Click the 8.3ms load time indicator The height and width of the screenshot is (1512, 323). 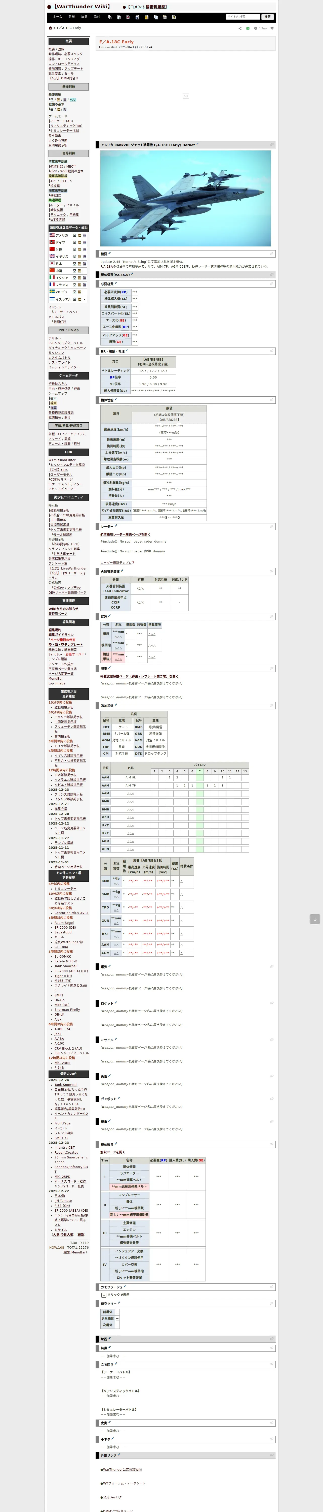pos(261,28)
